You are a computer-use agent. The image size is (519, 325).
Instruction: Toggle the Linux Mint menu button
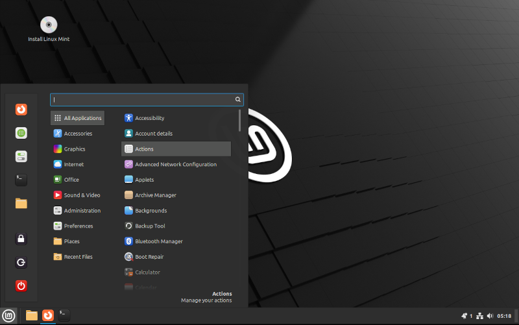coord(9,315)
